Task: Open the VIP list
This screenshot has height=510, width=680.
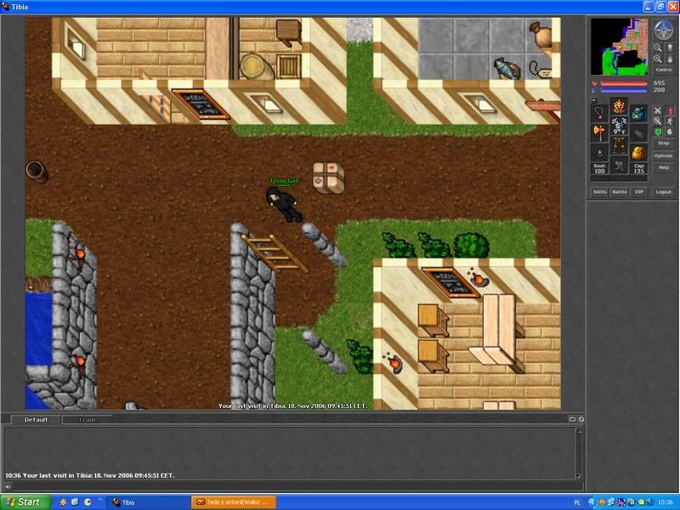Action: click(x=639, y=192)
